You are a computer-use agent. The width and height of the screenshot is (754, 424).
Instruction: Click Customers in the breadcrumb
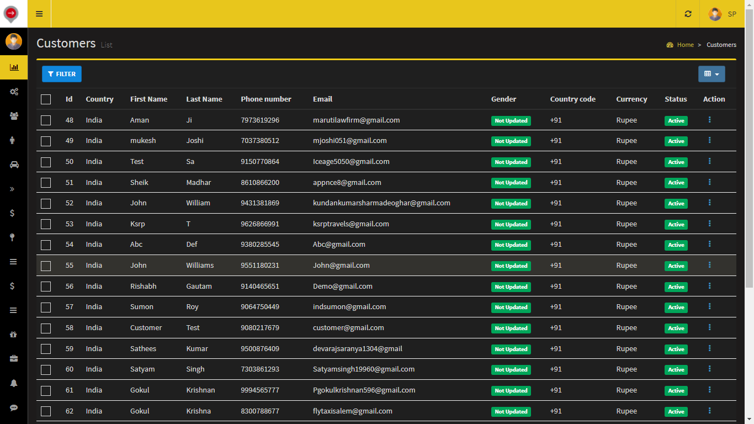click(721, 45)
